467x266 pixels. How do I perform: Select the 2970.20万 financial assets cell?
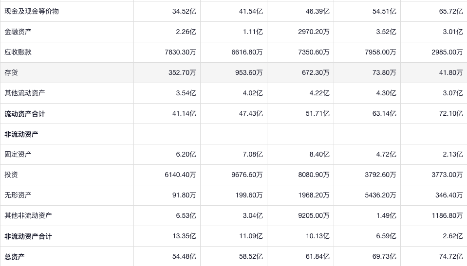[x=314, y=32]
